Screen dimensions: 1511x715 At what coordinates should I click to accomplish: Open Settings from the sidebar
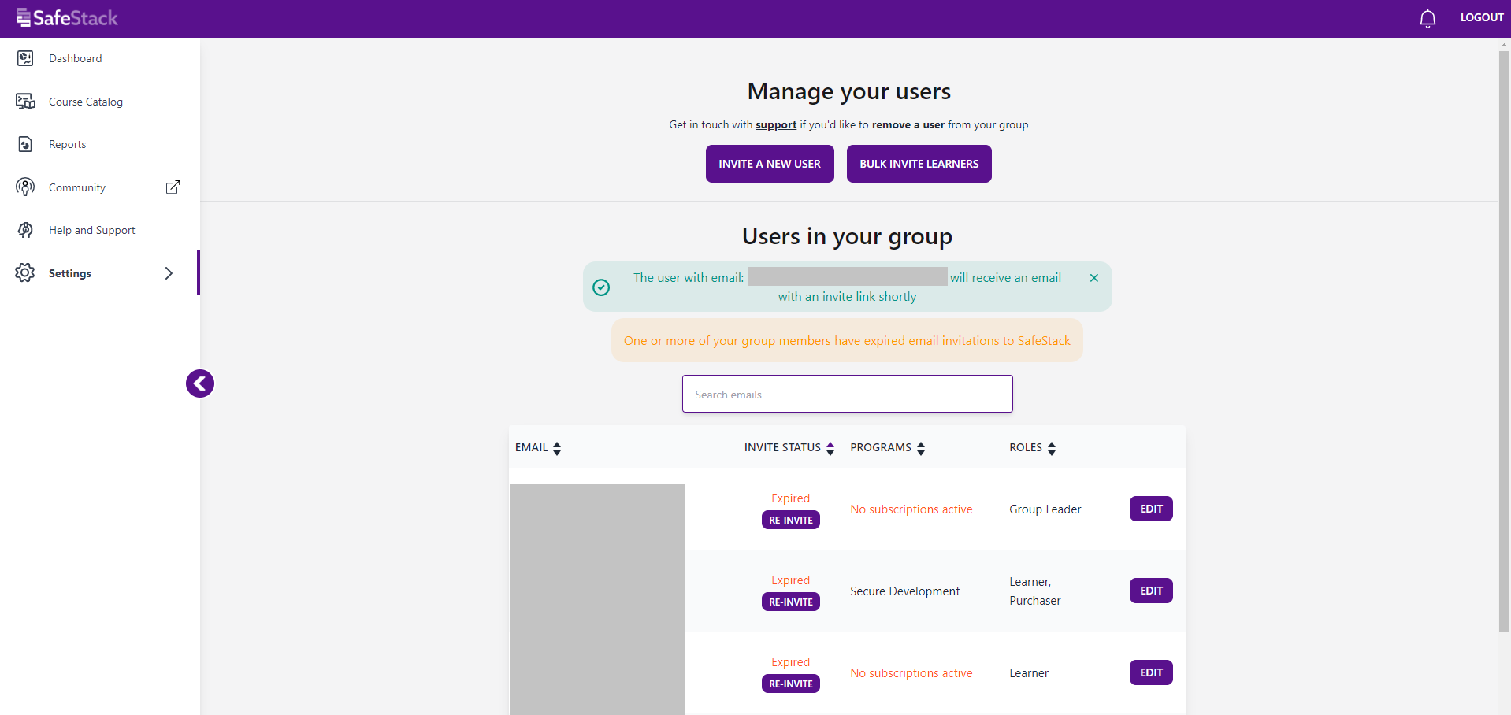[70, 273]
